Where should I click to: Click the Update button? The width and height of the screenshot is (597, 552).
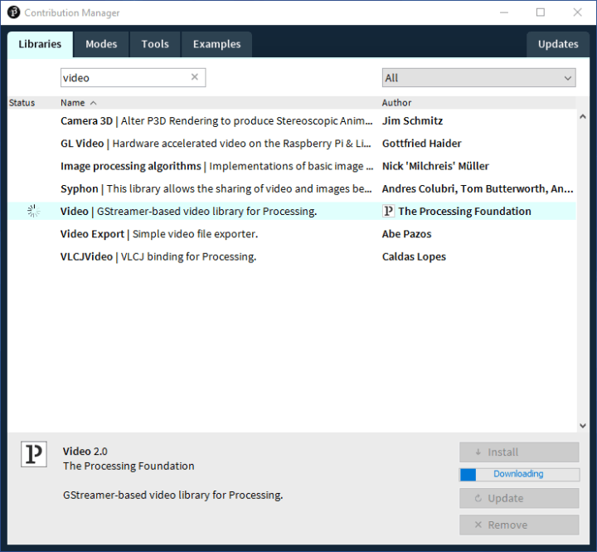click(x=519, y=498)
